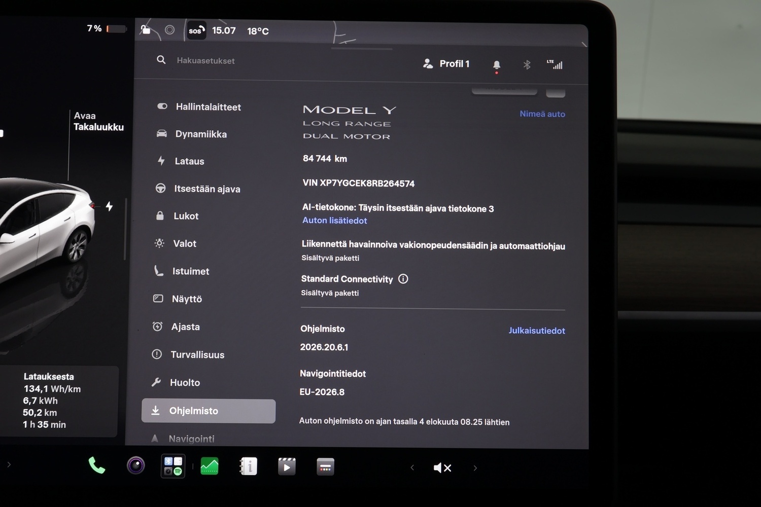Tap the magnifier search icon
This screenshot has width=761, height=507.
coord(161,60)
